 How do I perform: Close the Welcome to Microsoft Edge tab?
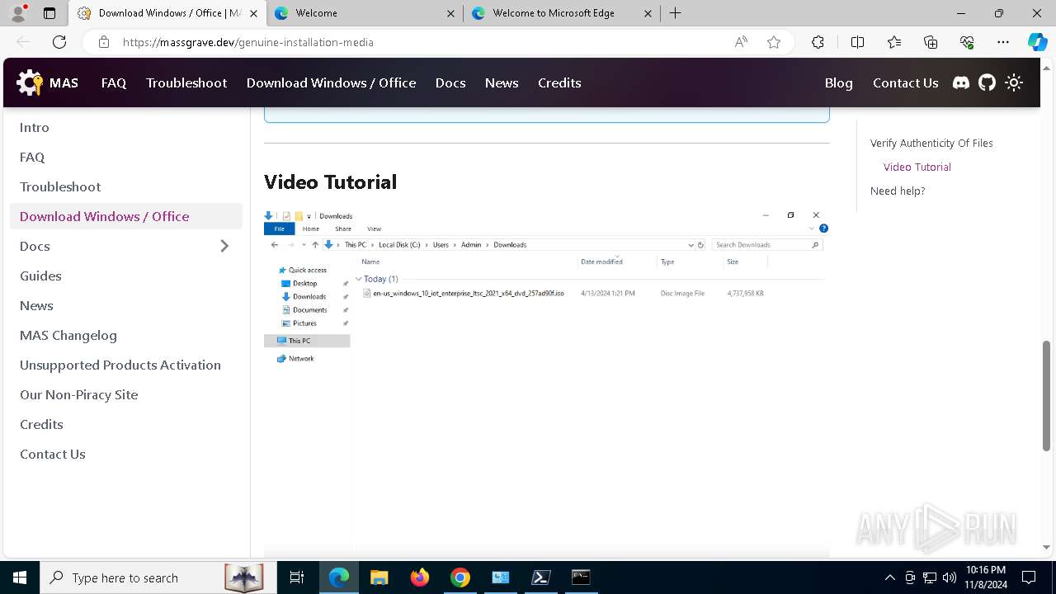coord(648,13)
